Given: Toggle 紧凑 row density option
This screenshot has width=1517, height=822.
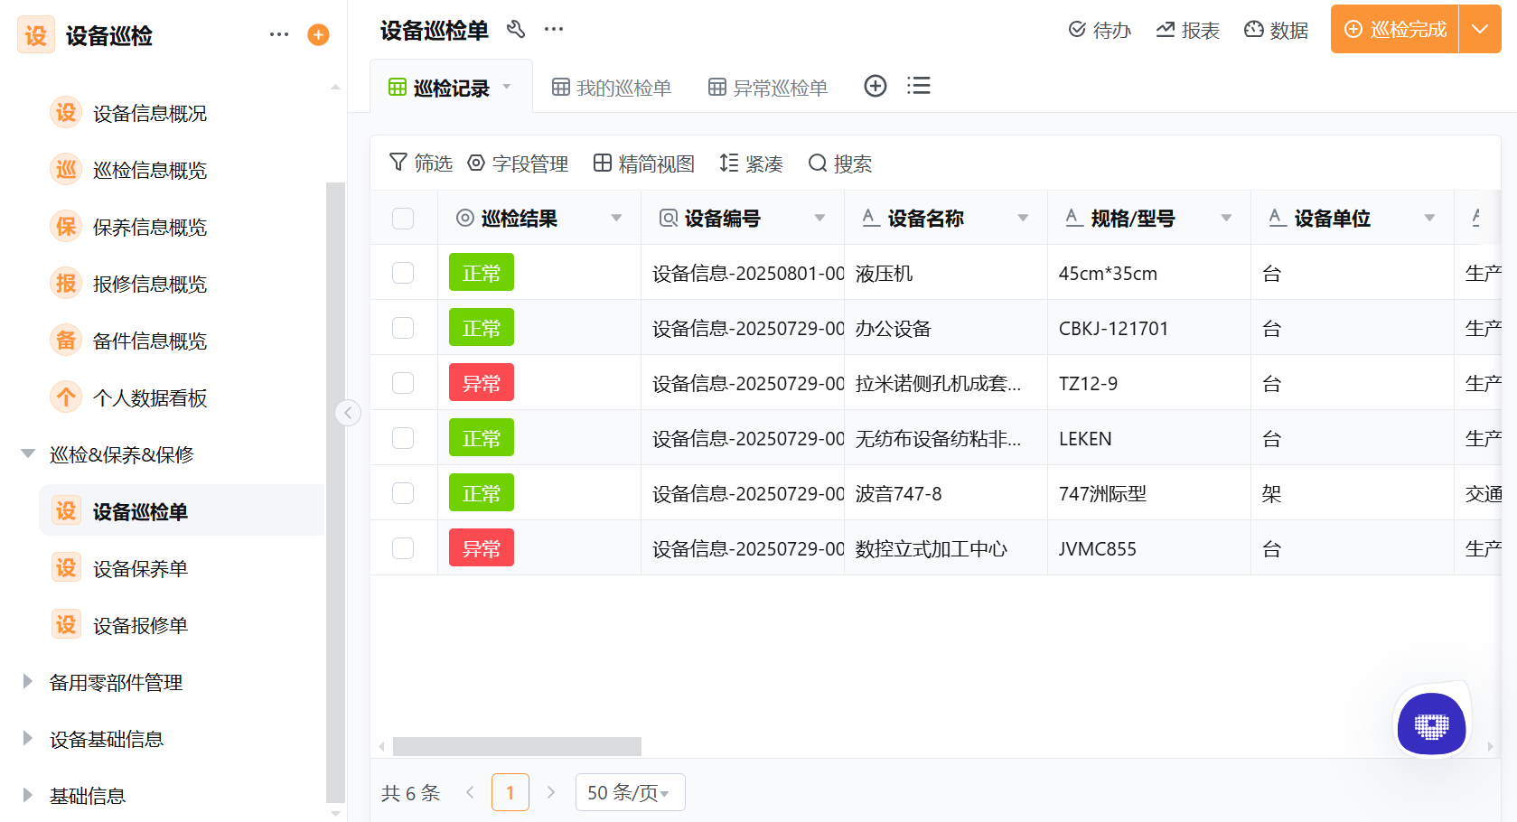Looking at the screenshot, I should coord(751,163).
